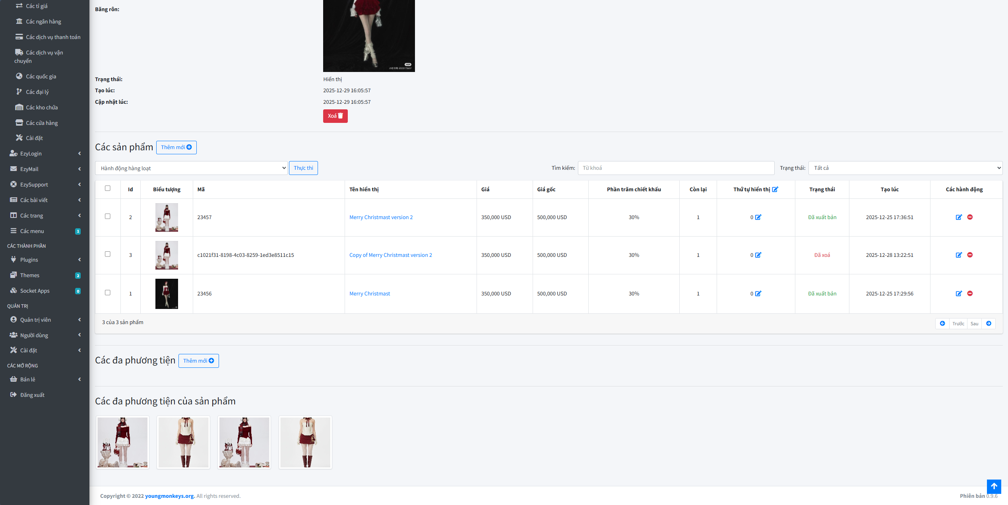Open Hành động hàng loạt dropdown

[x=191, y=168]
